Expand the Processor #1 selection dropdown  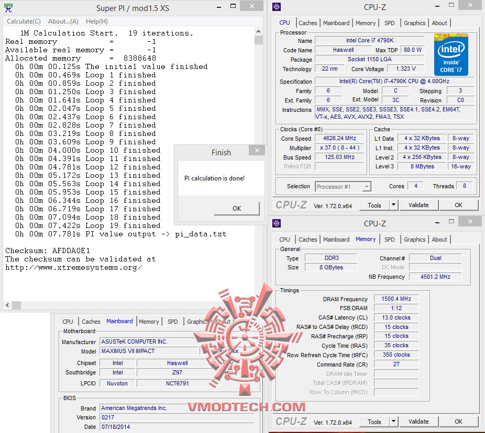(367, 187)
